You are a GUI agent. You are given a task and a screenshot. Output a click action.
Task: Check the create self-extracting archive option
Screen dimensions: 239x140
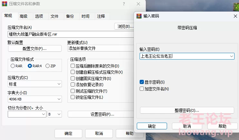(73, 72)
